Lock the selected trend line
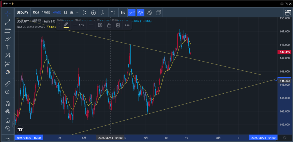 tap(109, 25)
